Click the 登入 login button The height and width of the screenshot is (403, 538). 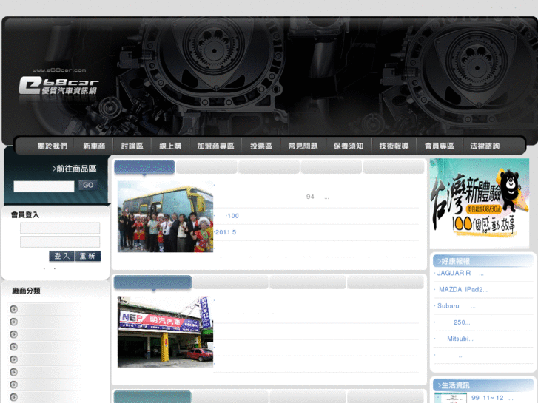tap(61, 256)
